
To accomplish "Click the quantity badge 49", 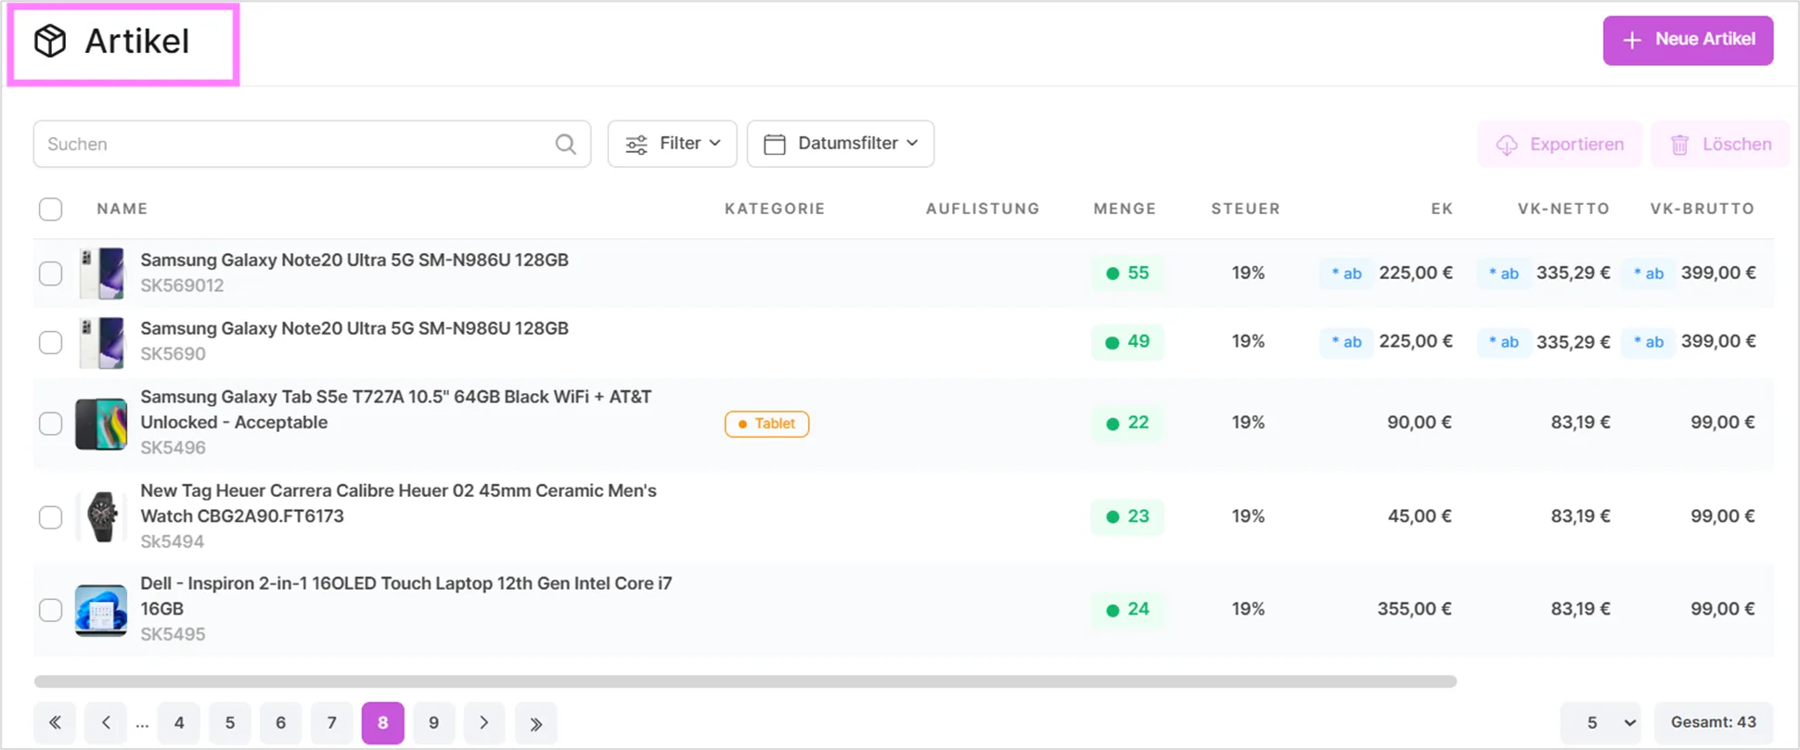I will [x=1127, y=342].
